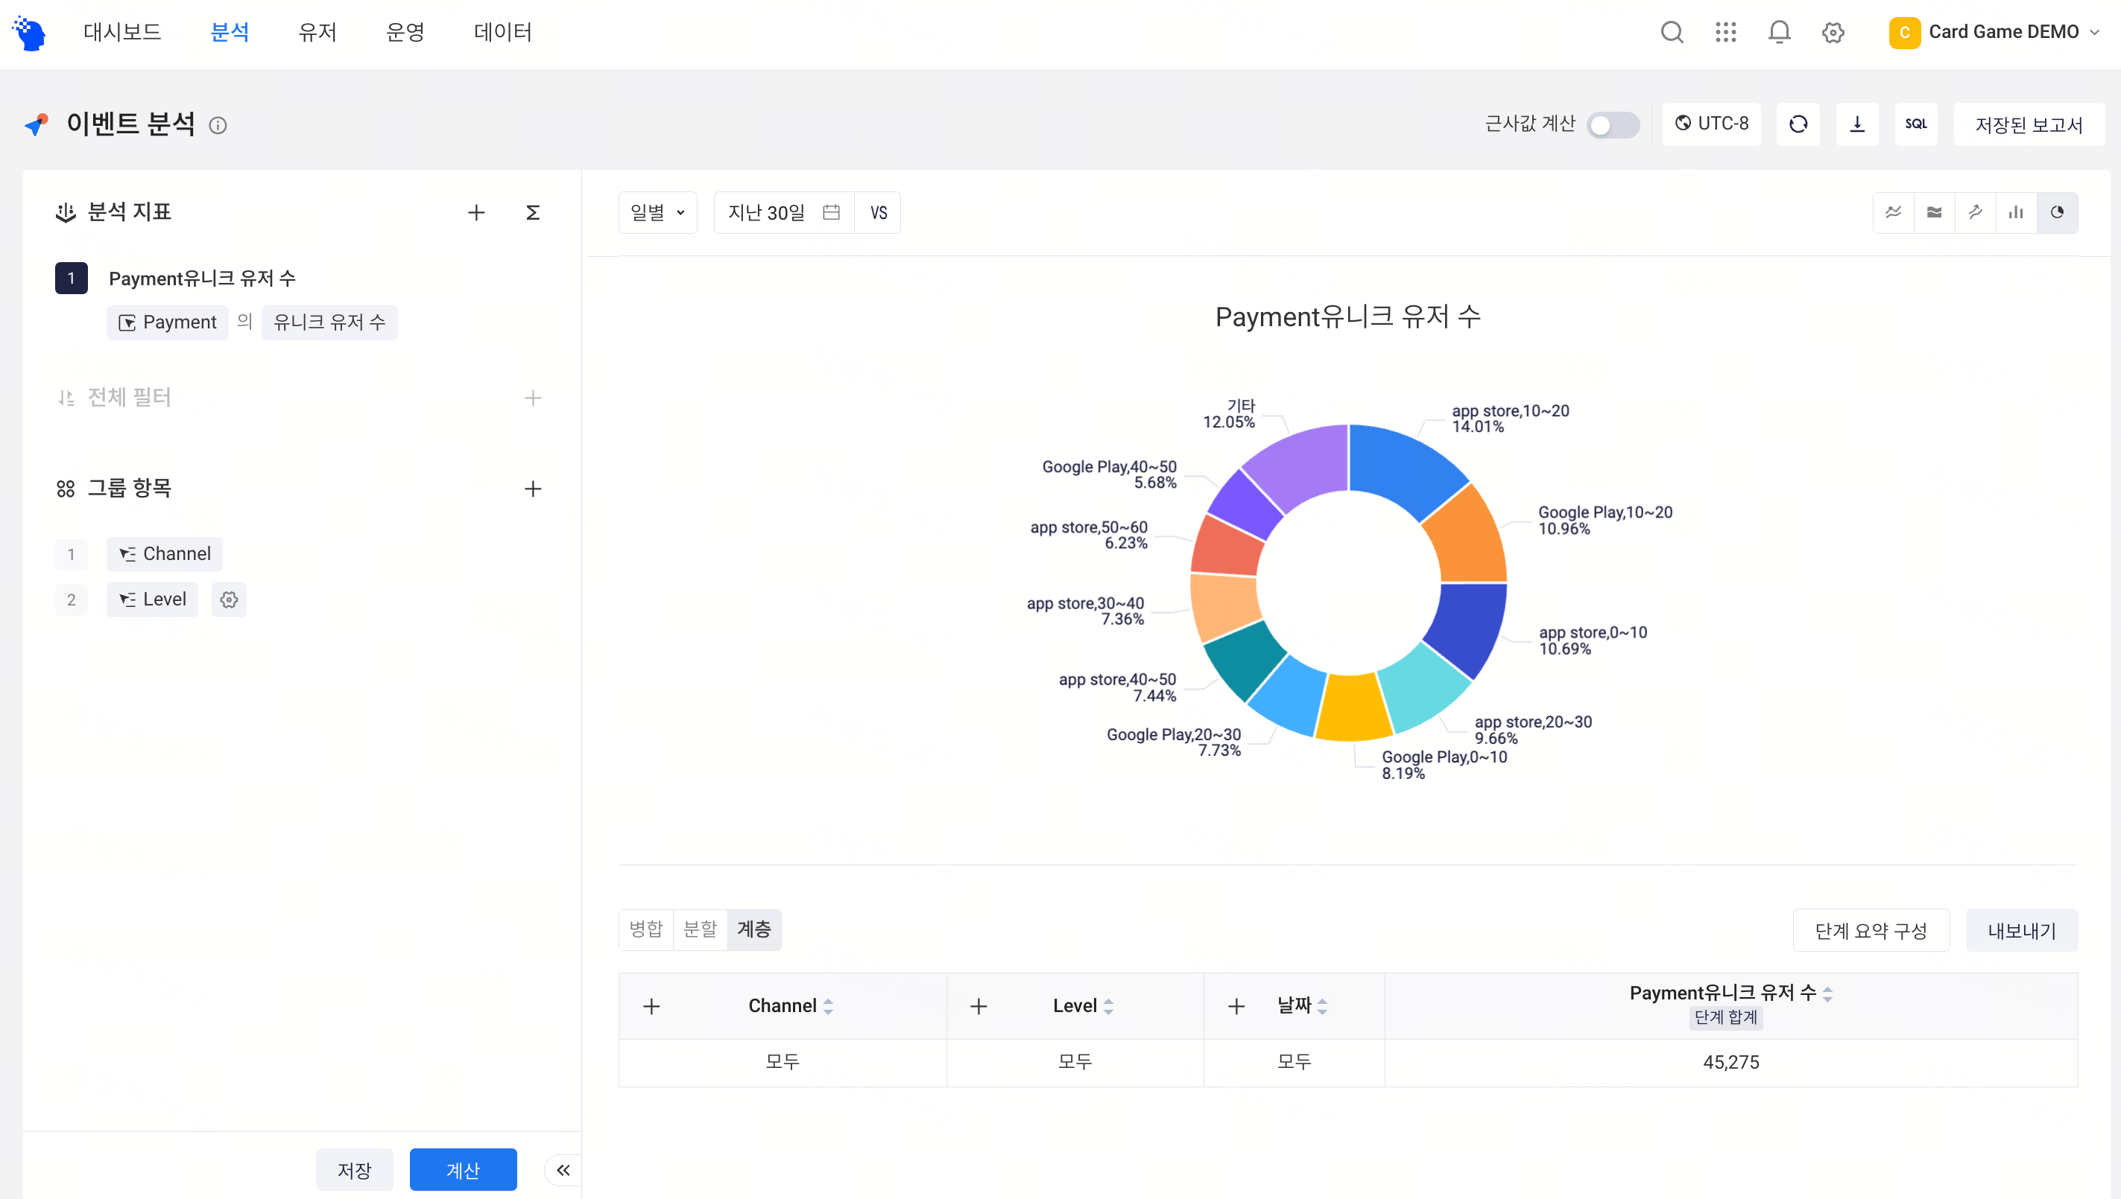Open 지난 30일 date range picker
2121x1199 pixels.
coord(783,212)
